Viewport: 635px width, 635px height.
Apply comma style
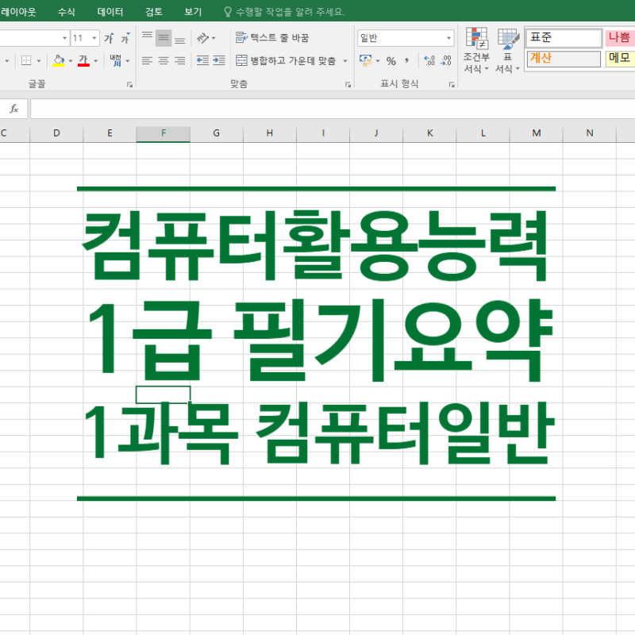(x=406, y=61)
